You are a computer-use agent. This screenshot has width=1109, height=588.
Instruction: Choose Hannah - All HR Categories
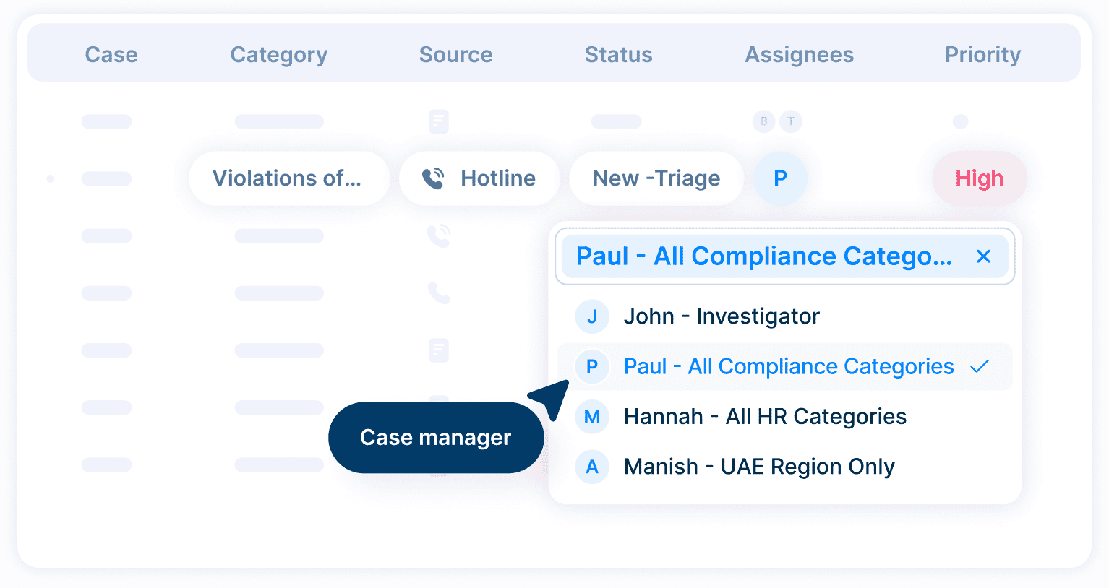[764, 417]
